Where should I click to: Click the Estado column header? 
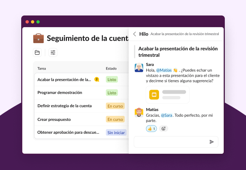(x=111, y=68)
